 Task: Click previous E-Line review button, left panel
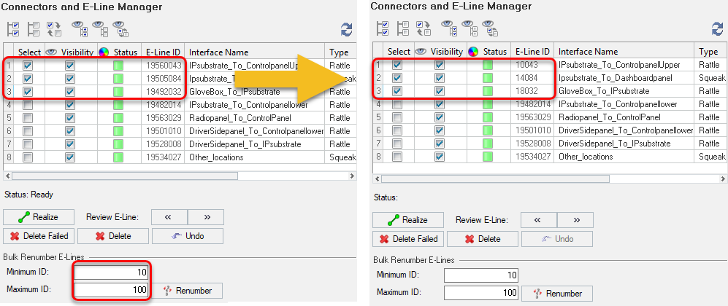pos(169,216)
